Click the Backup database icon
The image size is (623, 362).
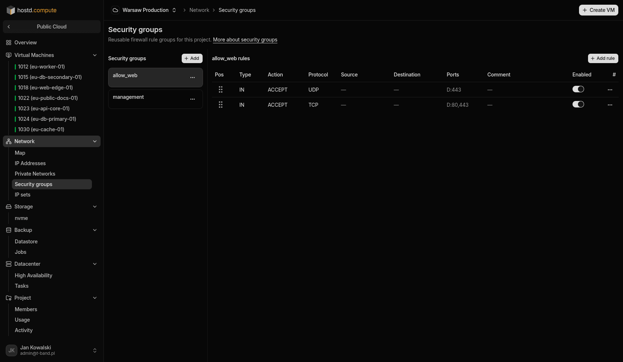[9, 230]
